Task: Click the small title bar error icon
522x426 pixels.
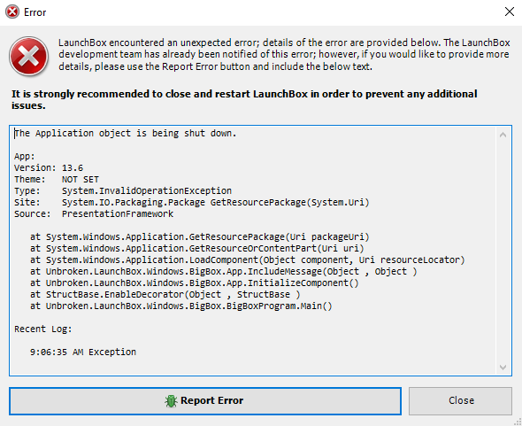Action: coord(12,12)
